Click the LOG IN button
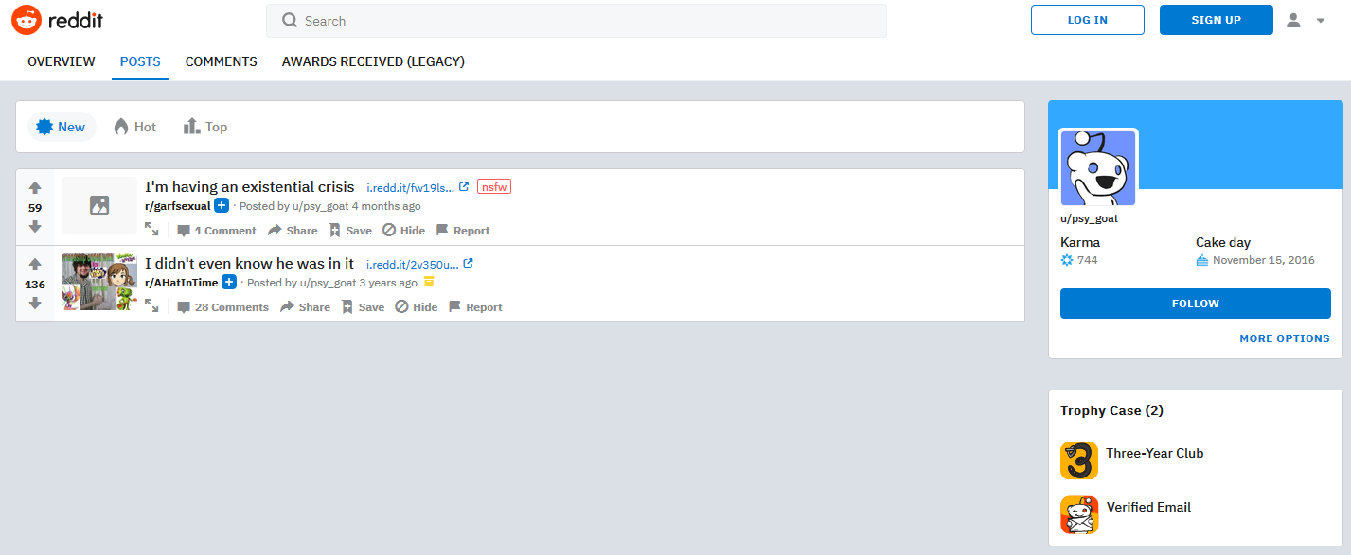The height and width of the screenshot is (555, 1351). pos(1087,20)
